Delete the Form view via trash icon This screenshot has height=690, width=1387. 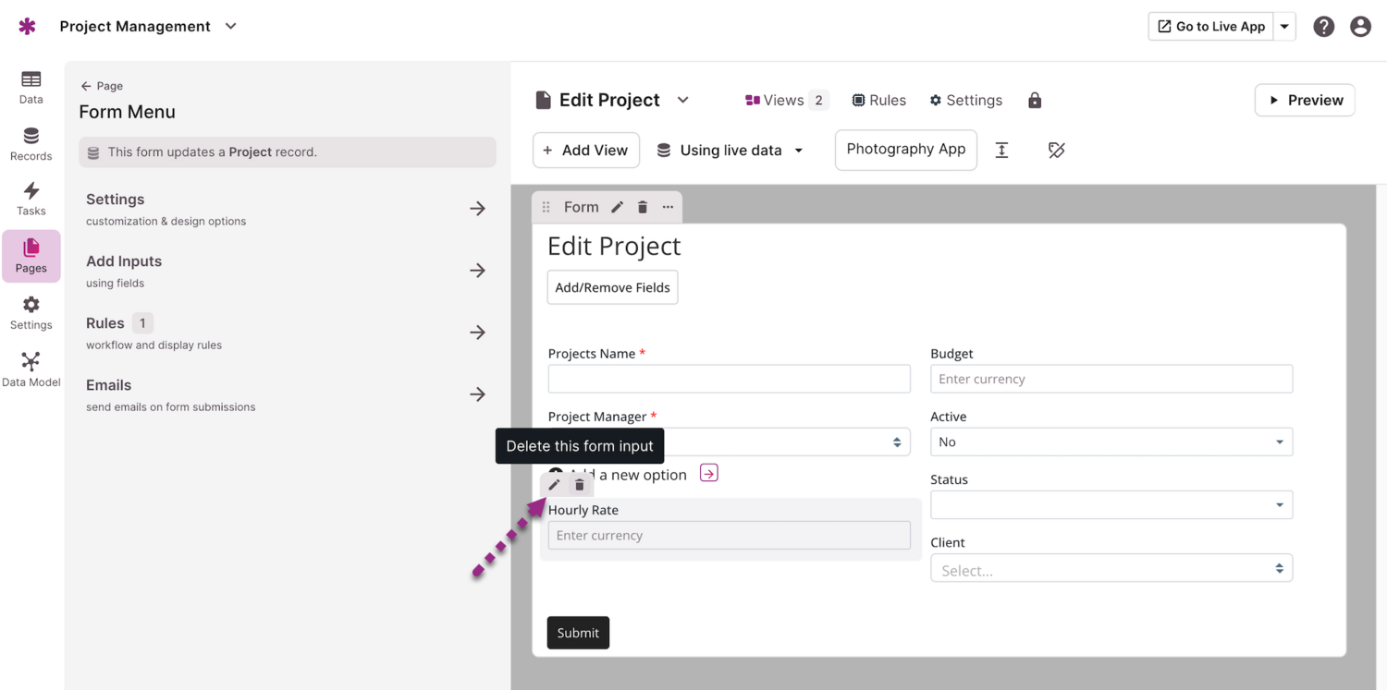(x=642, y=207)
